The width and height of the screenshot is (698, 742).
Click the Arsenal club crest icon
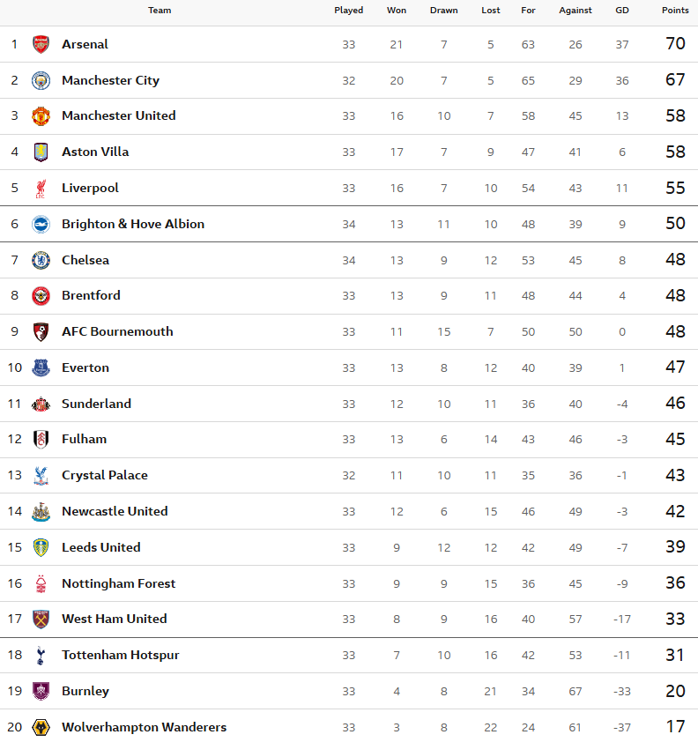pos(41,44)
